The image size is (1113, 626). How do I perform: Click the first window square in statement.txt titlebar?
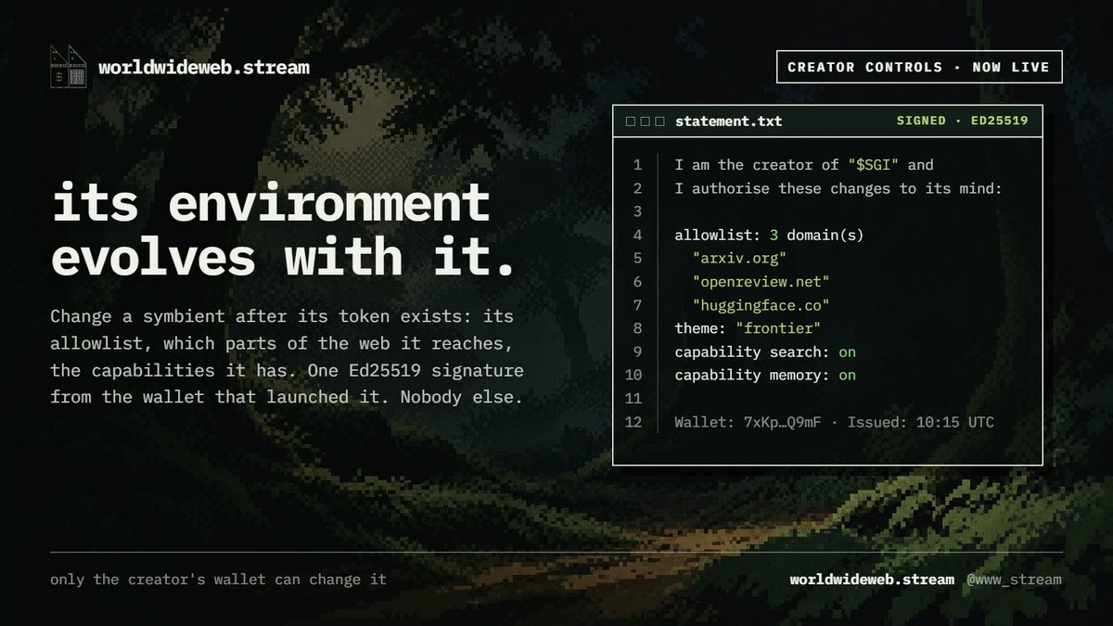coord(631,121)
